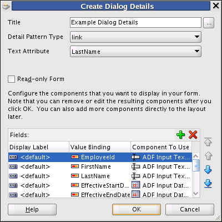Screen dimensions: 222x222
Task: Click Display Label column header
Action: click(x=38, y=147)
